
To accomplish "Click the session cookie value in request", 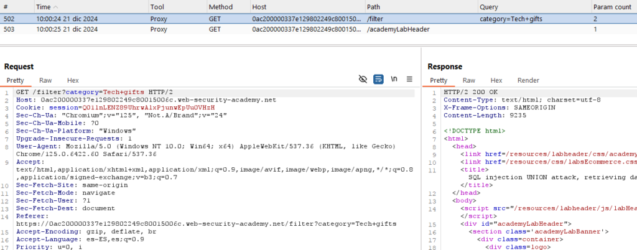I will (148, 108).
